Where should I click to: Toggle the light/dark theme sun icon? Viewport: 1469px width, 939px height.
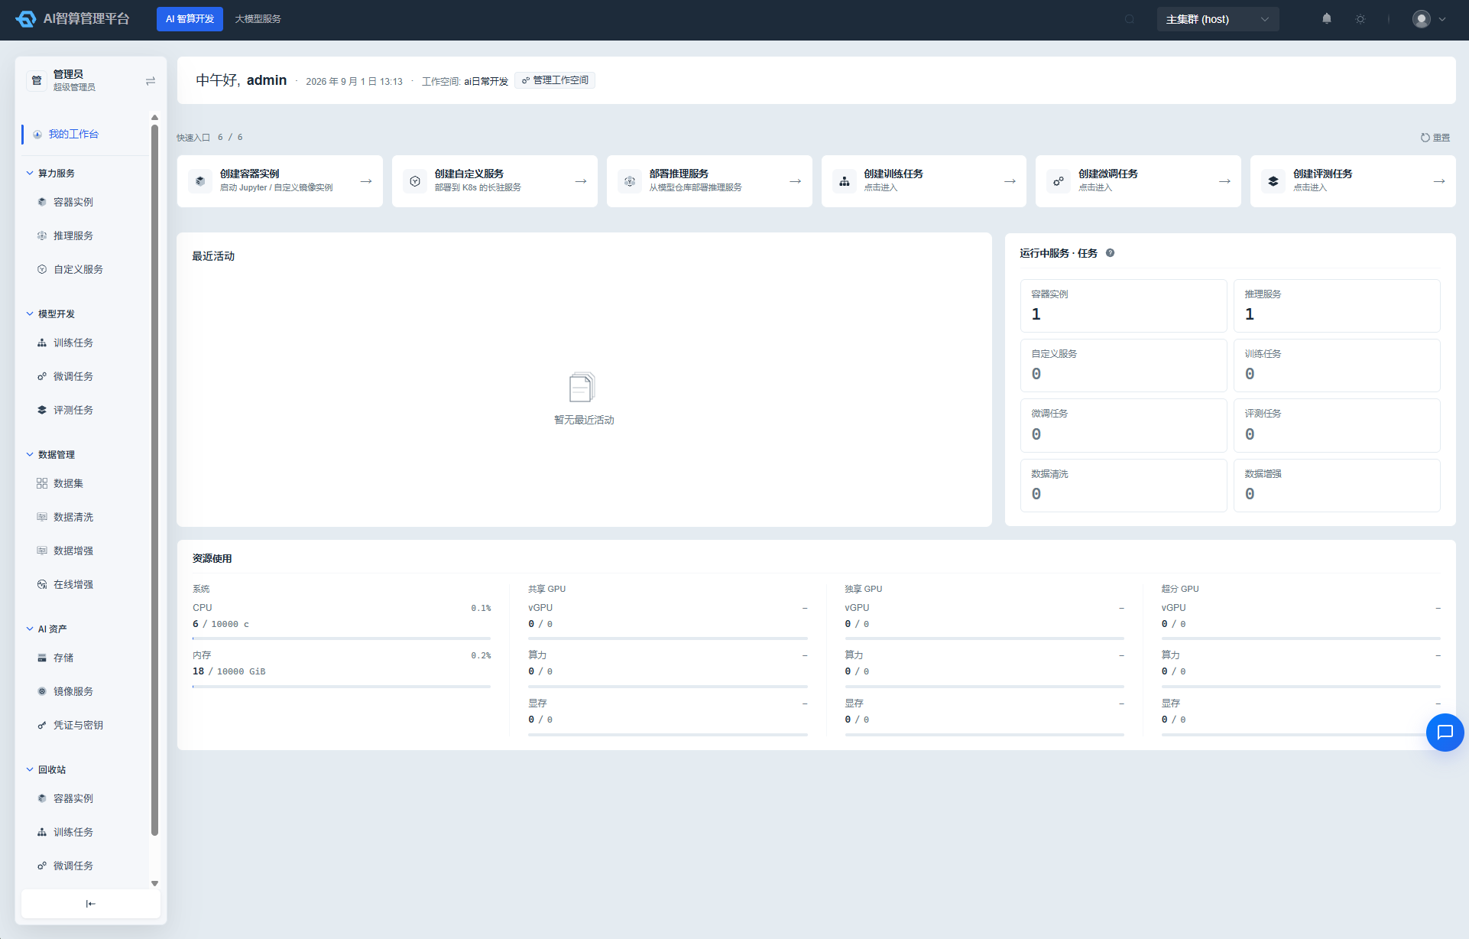pyautogui.click(x=1360, y=19)
